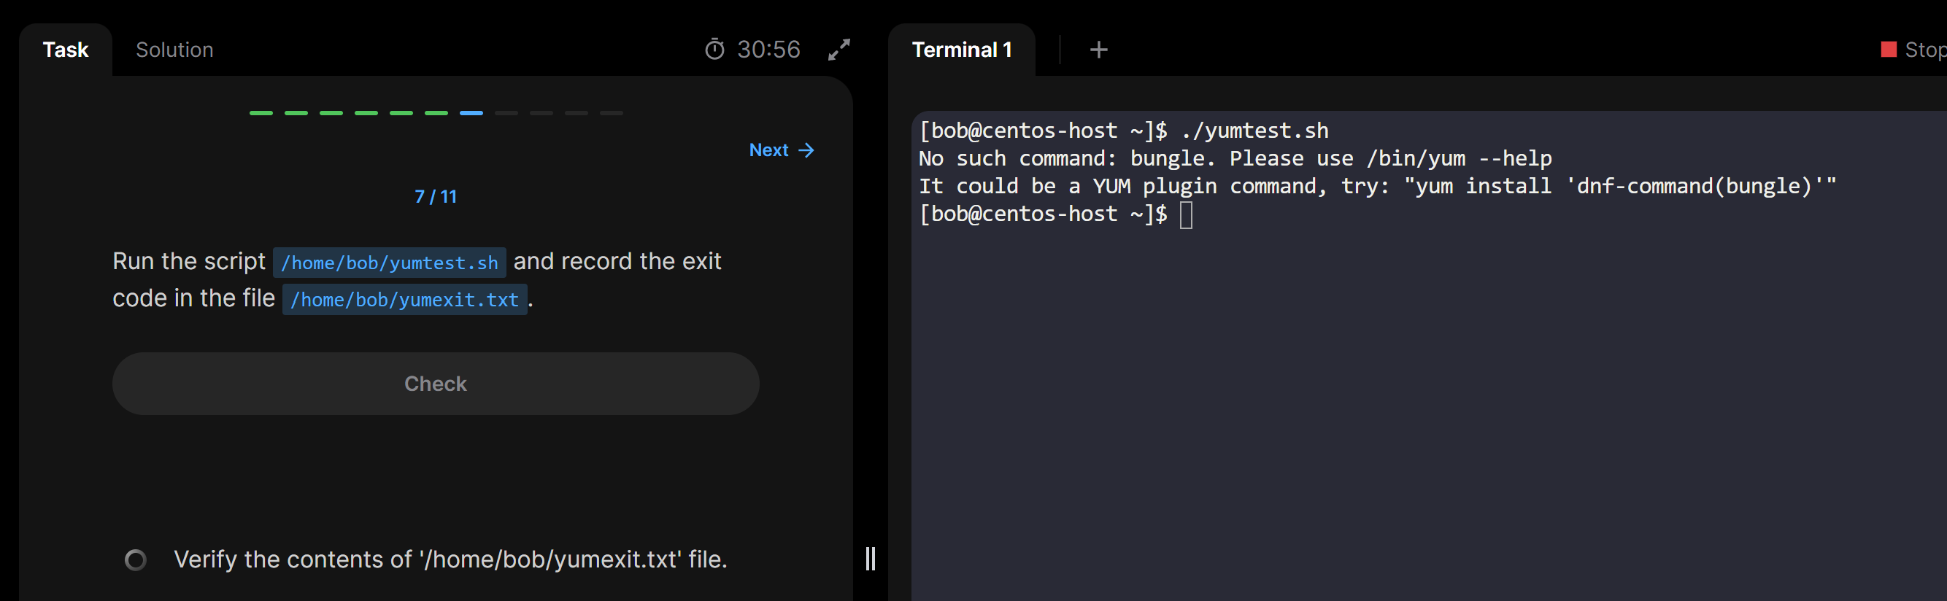1947x601 pixels.
Task: Open a new terminal with plus icon
Action: (1098, 50)
